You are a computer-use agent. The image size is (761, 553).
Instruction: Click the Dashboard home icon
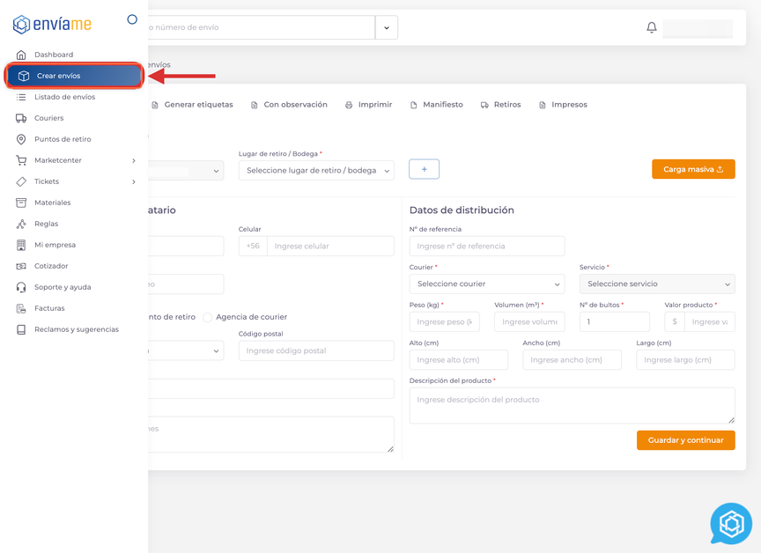click(21, 55)
